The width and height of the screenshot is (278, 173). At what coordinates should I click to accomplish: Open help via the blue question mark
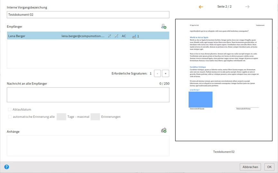coord(6,167)
